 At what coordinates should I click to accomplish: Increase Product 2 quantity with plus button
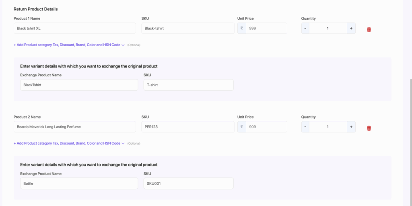pyautogui.click(x=351, y=127)
